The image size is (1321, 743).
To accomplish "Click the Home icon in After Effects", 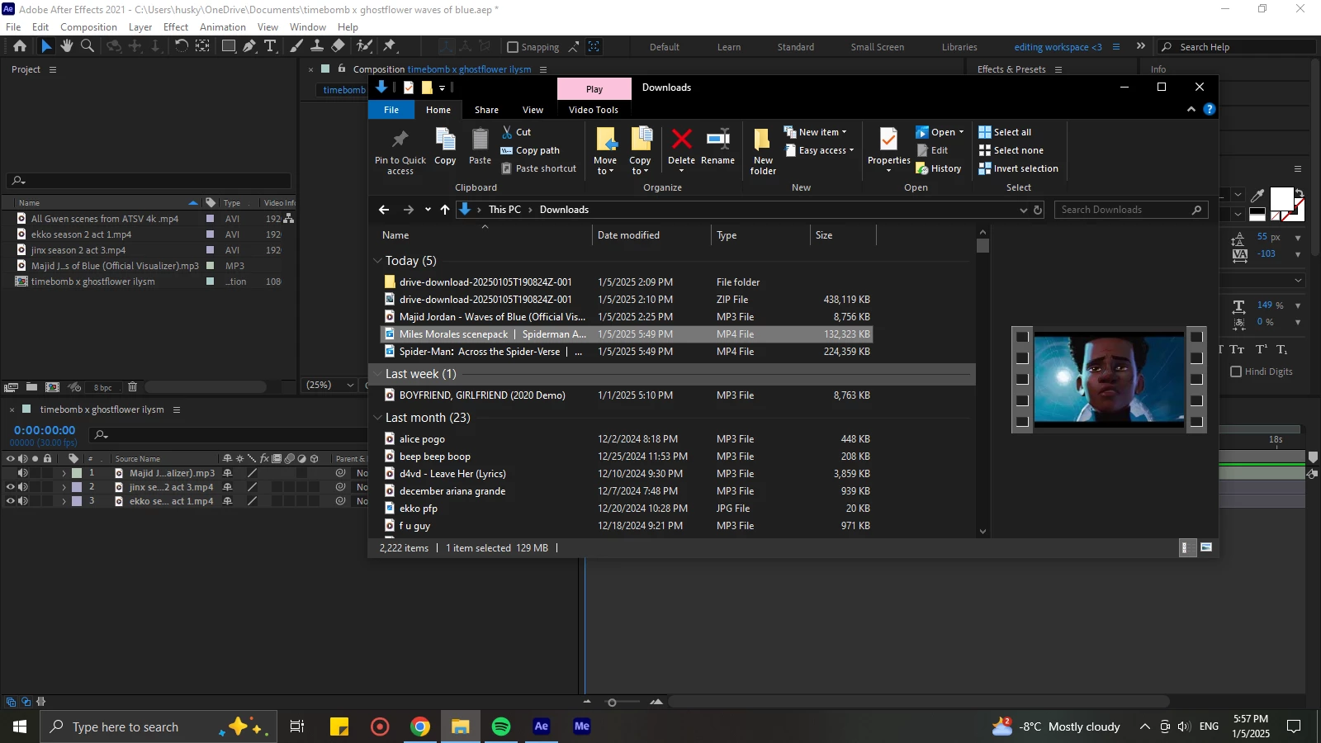I will click(x=20, y=46).
